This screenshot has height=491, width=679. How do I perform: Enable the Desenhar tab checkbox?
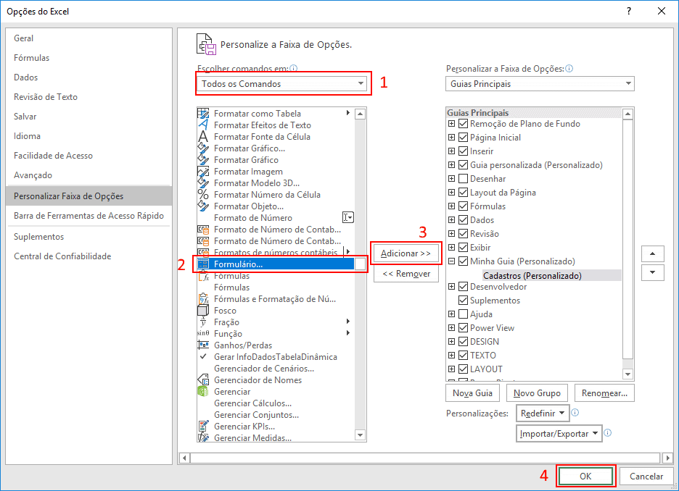coord(462,178)
